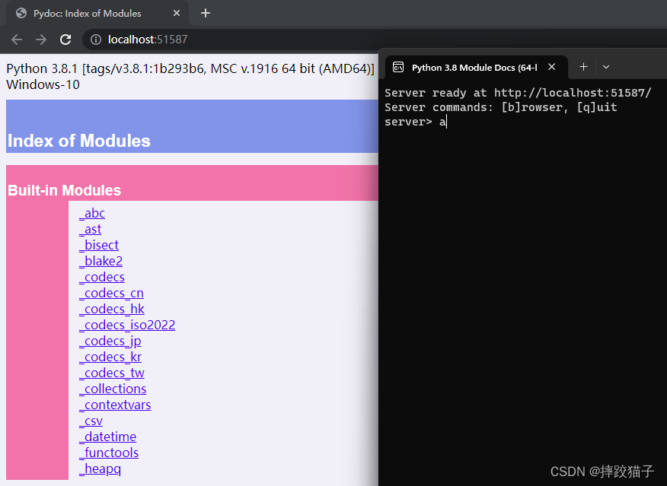
Task: Select the Python 3.8 Module Docs terminal tab
Action: tap(477, 67)
